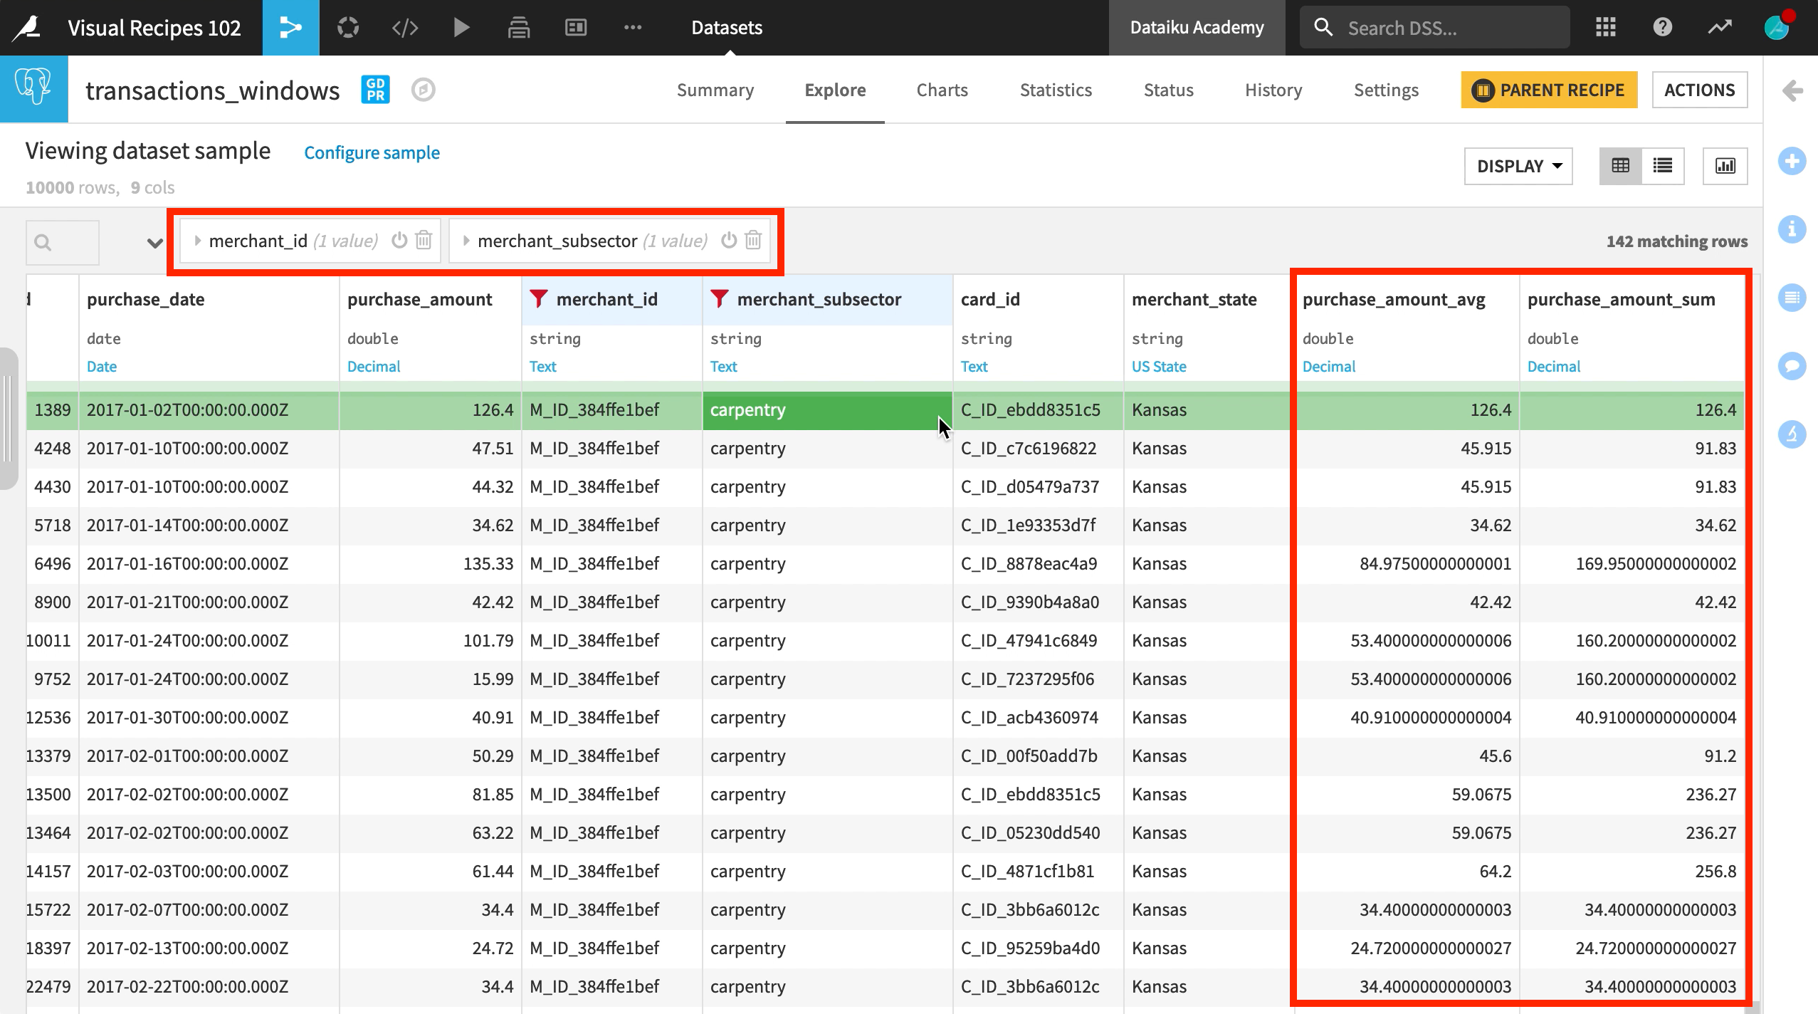The height and width of the screenshot is (1014, 1818).
Task: Switch to list view layout toggle
Action: (1663, 166)
